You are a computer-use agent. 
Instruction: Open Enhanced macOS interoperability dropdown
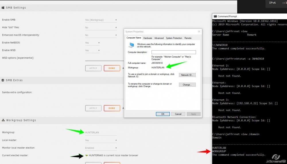tap(101, 35)
